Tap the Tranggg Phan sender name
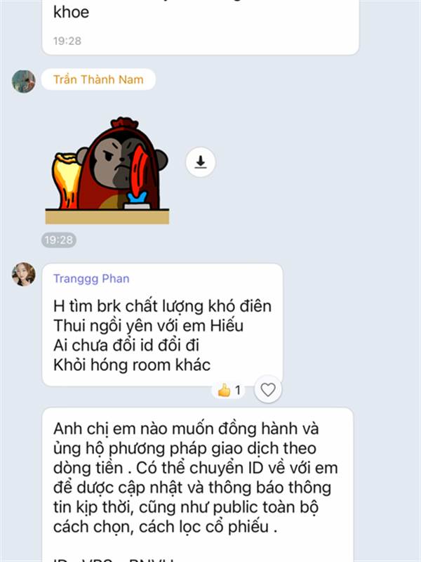The image size is (421, 562). click(91, 278)
